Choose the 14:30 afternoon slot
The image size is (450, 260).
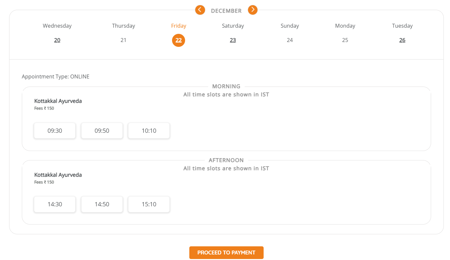[55, 204]
